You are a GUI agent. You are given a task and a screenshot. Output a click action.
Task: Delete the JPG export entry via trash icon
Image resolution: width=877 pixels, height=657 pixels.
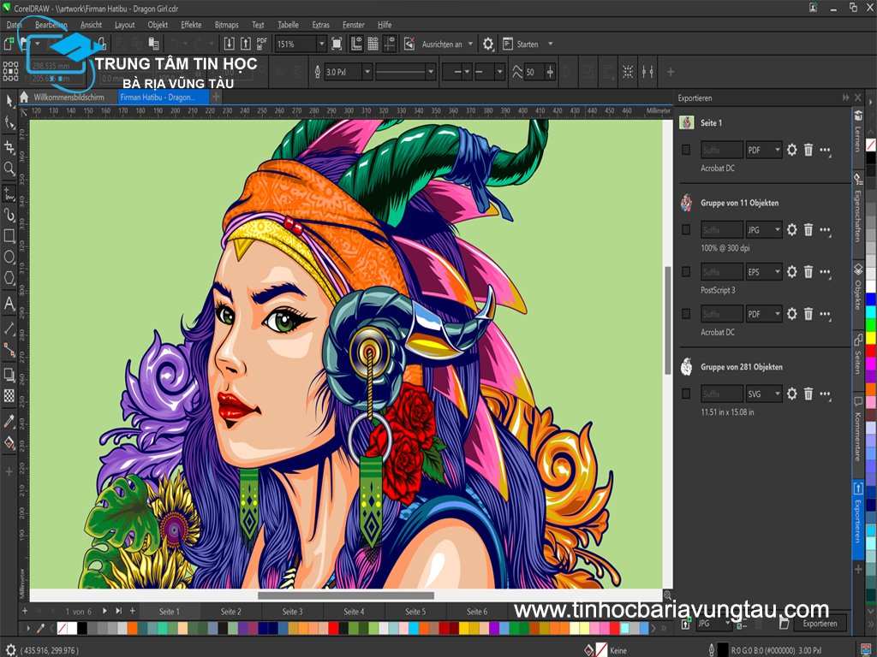(809, 228)
